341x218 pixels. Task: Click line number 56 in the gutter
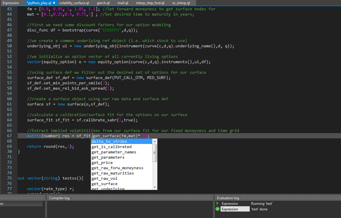click(x=9, y=78)
